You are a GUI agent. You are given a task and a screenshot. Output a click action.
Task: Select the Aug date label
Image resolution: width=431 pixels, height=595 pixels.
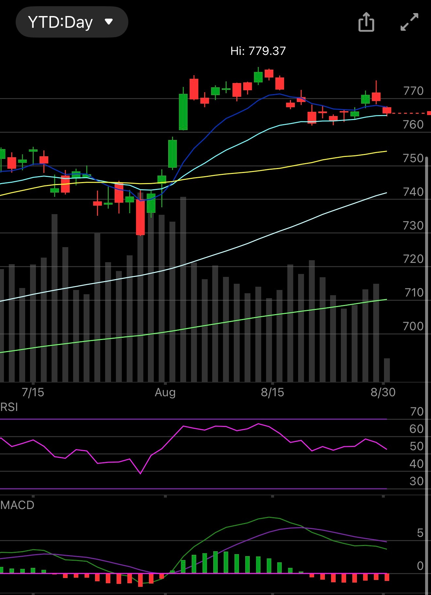point(165,392)
